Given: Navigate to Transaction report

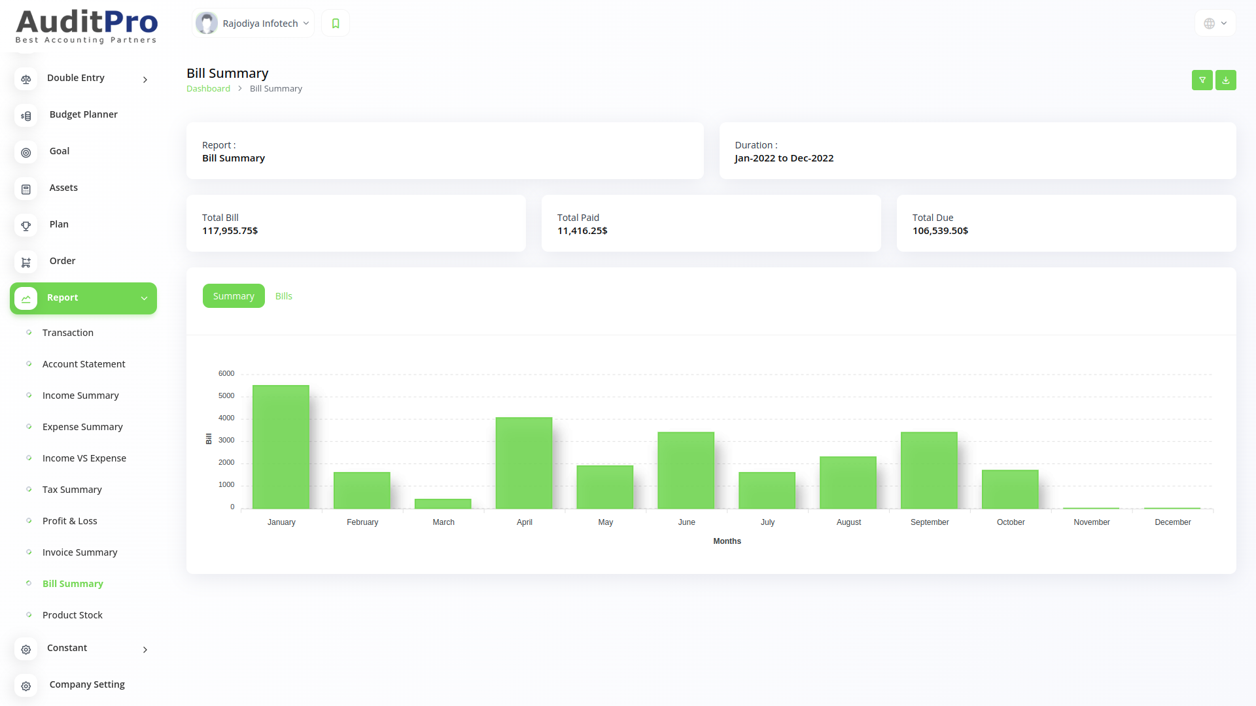Looking at the screenshot, I should tap(67, 332).
